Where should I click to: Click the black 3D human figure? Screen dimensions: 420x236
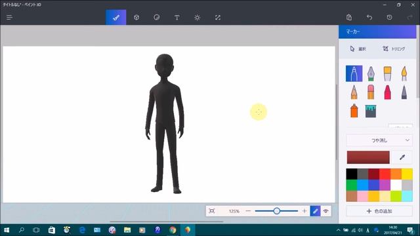click(x=165, y=123)
